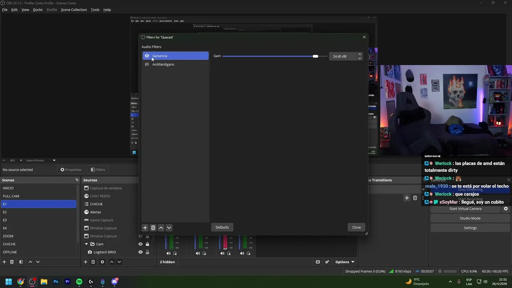Open source properties gear in Sources toolbar
Screen dimensions: 512x288
coord(102,262)
